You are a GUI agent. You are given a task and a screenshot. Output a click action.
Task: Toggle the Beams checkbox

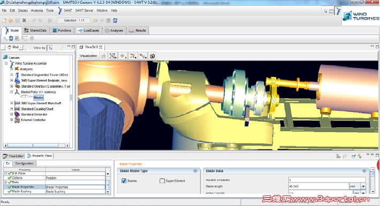pyautogui.click(x=124, y=181)
